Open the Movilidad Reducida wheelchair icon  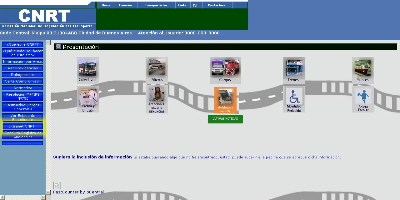coord(294,99)
